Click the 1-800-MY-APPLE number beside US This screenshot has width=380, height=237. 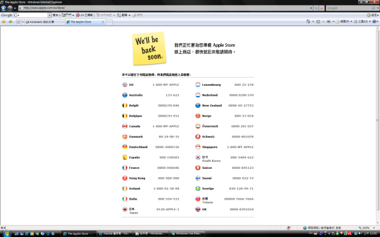pos(166,85)
